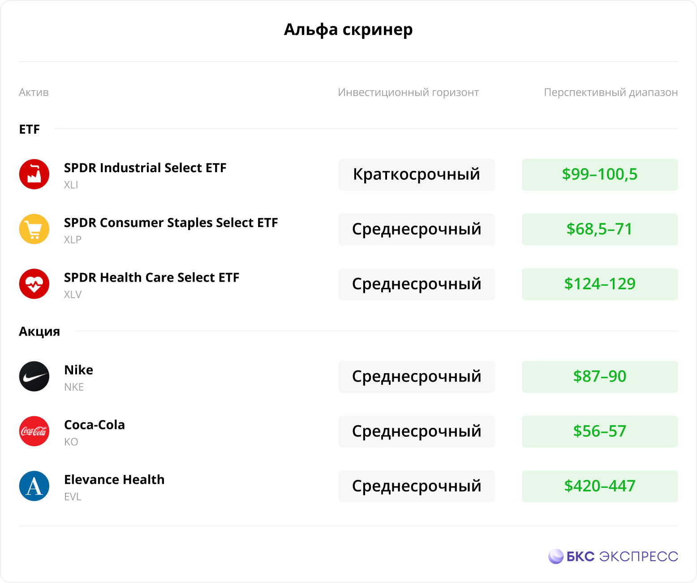697x583 pixels.
Task: Click the БКС Экспресс logo
Action: pyautogui.click(x=613, y=557)
